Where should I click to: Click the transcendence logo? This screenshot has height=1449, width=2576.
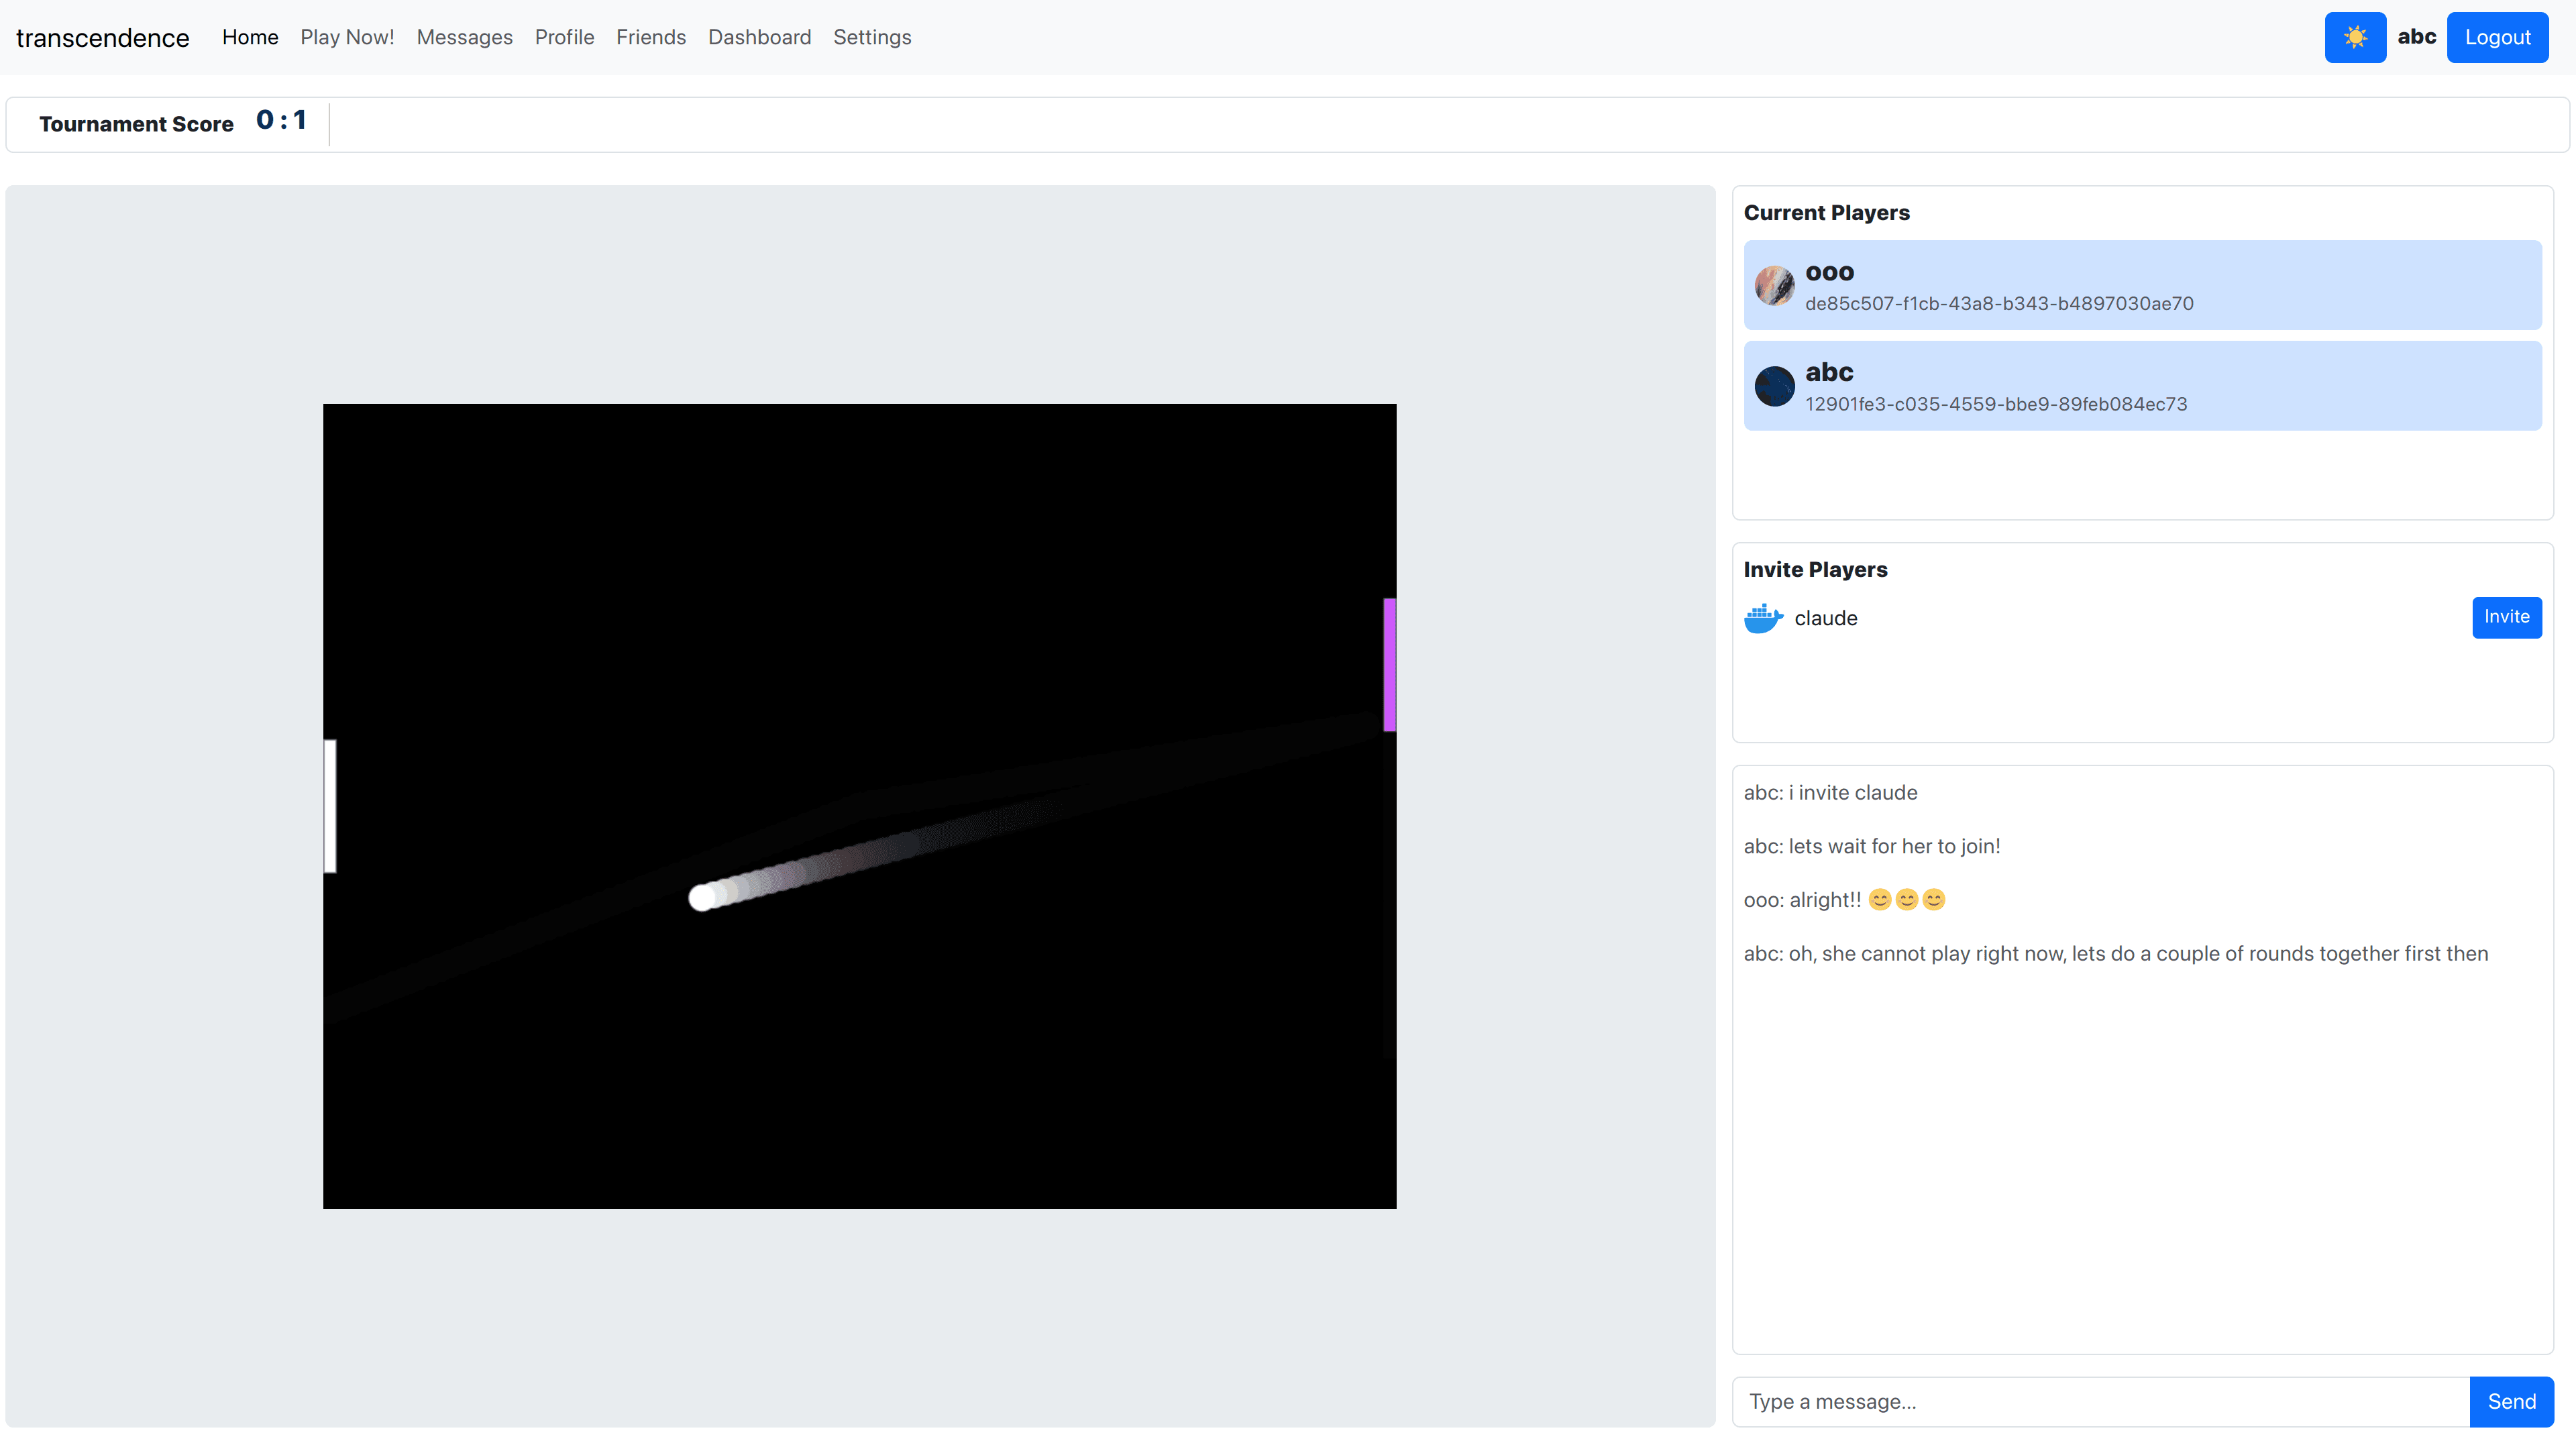tap(102, 37)
